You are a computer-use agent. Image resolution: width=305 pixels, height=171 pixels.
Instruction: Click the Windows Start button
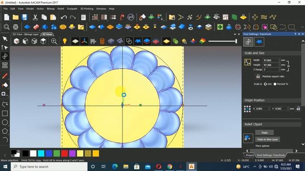point(5,167)
